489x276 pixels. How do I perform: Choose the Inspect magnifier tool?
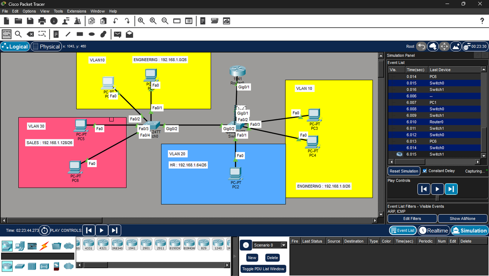pyautogui.click(x=18, y=34)
